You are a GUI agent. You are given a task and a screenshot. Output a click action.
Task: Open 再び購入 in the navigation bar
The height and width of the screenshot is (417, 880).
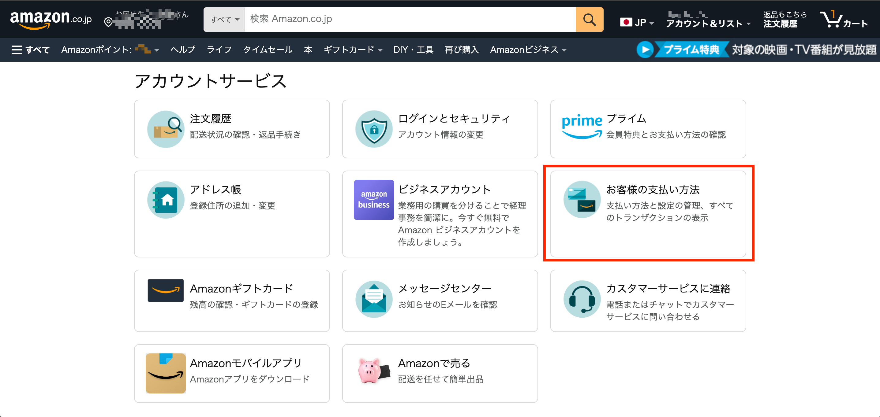[x=462, y=50]
